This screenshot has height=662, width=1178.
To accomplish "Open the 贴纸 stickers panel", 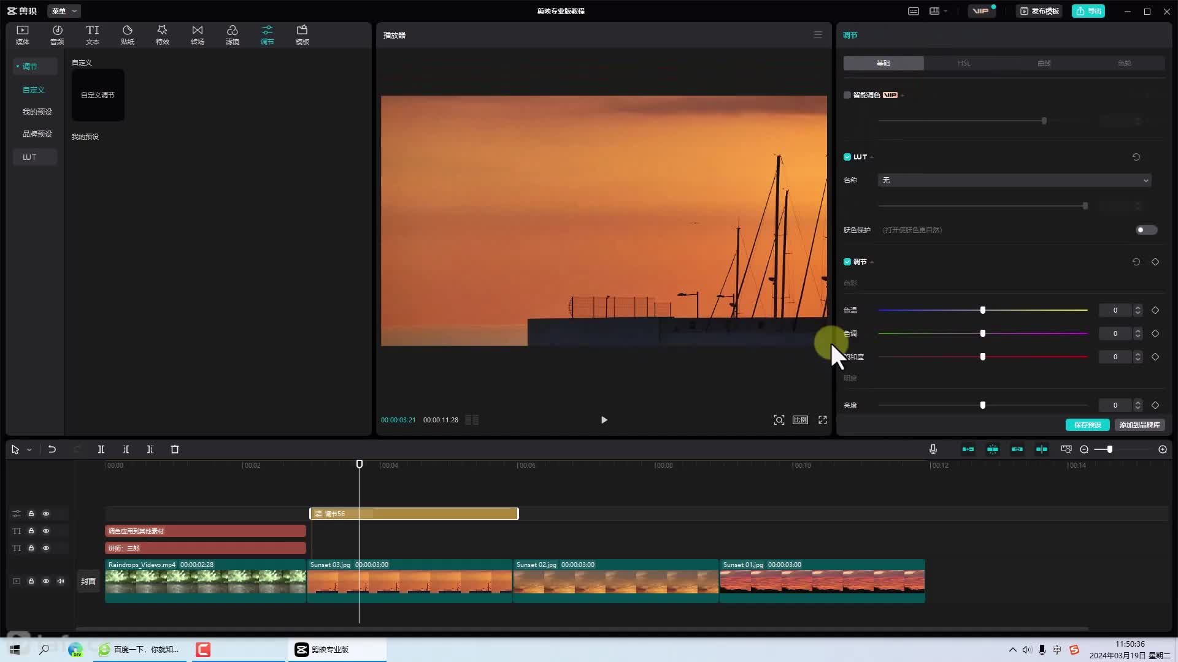I will pos(127,35).
